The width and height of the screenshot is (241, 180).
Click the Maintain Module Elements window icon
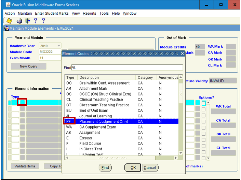(x=6, y=29)
